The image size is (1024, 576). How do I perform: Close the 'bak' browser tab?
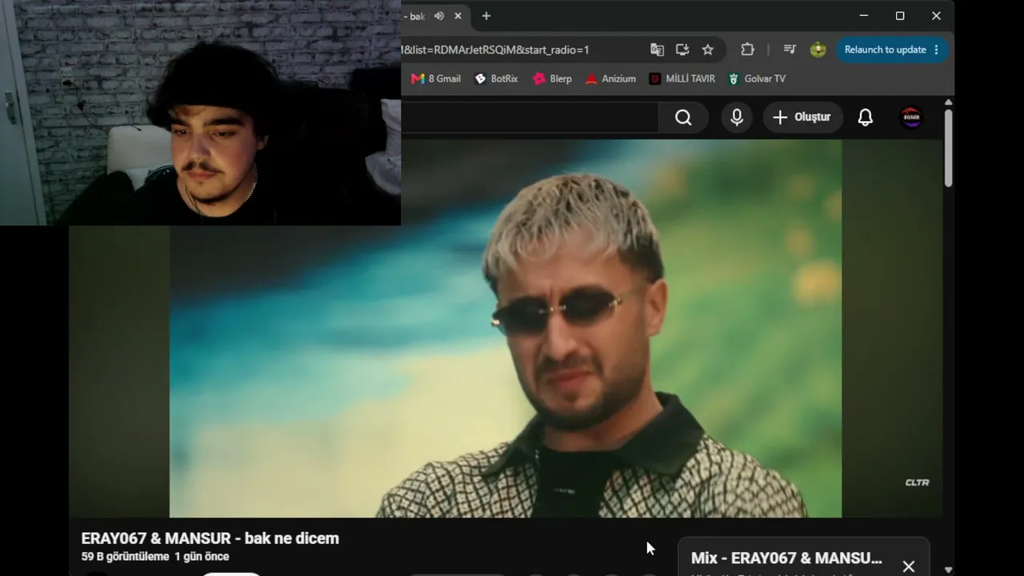click(x=458, y=16)
